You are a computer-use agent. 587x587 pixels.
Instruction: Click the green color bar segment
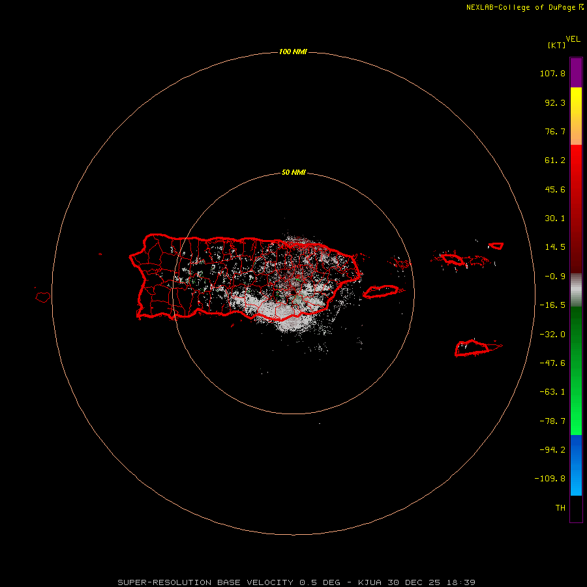pyautogui.click(x=576, y=370)
